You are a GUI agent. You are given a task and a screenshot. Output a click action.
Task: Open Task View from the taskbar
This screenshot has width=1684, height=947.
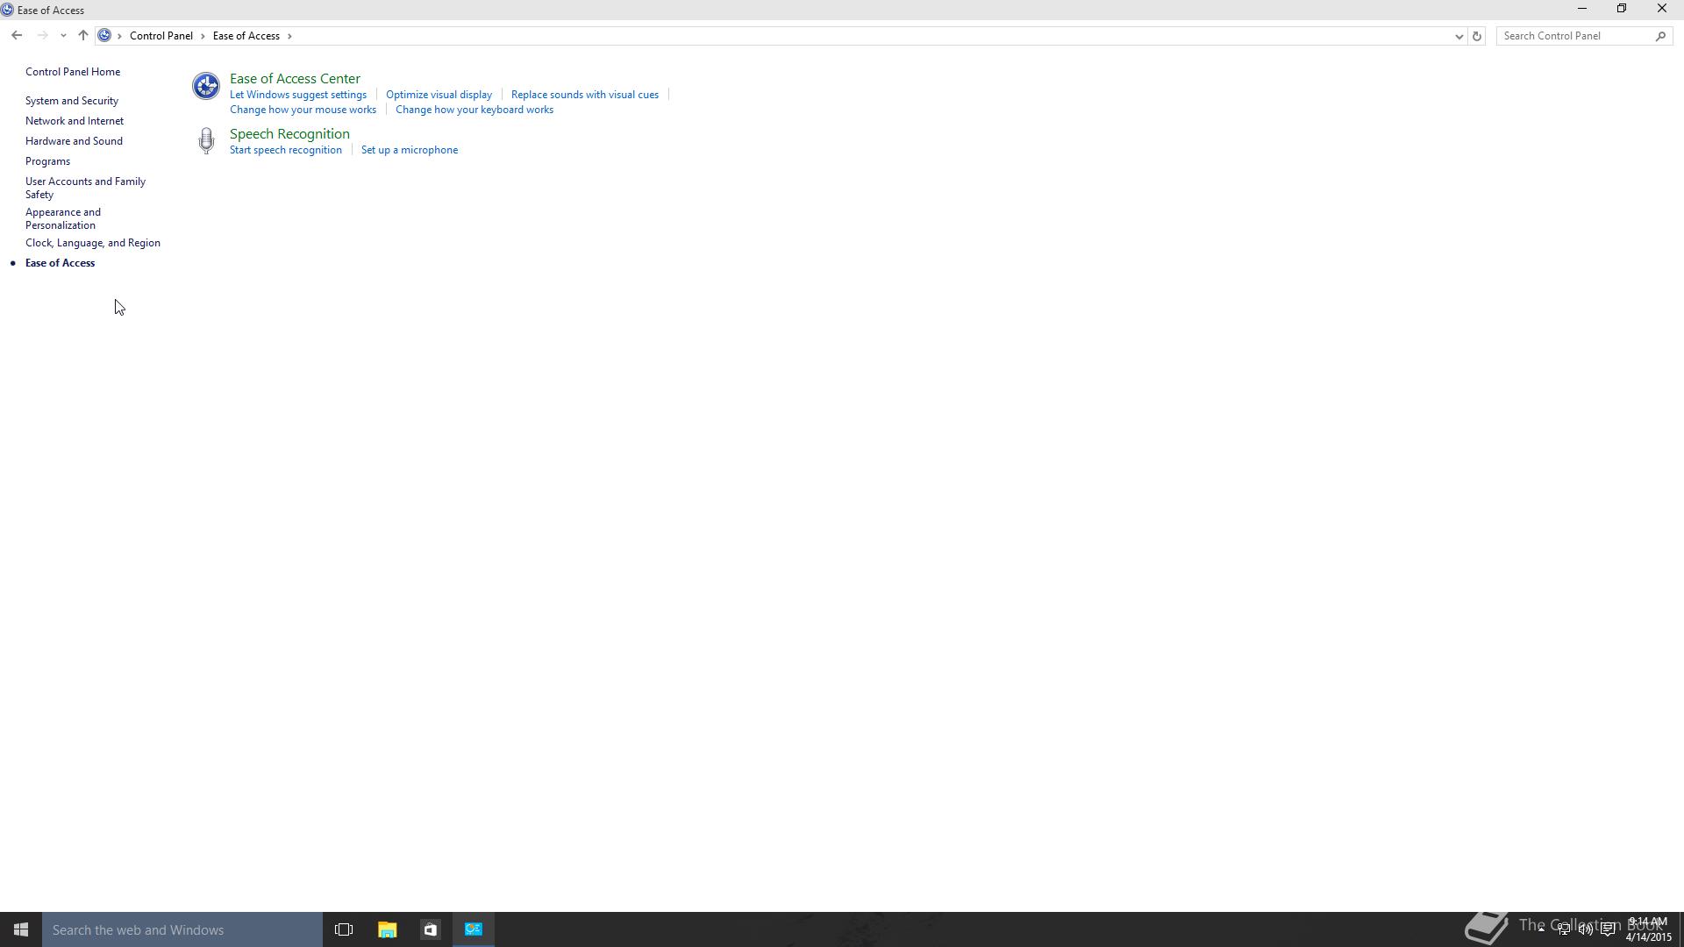344,929
